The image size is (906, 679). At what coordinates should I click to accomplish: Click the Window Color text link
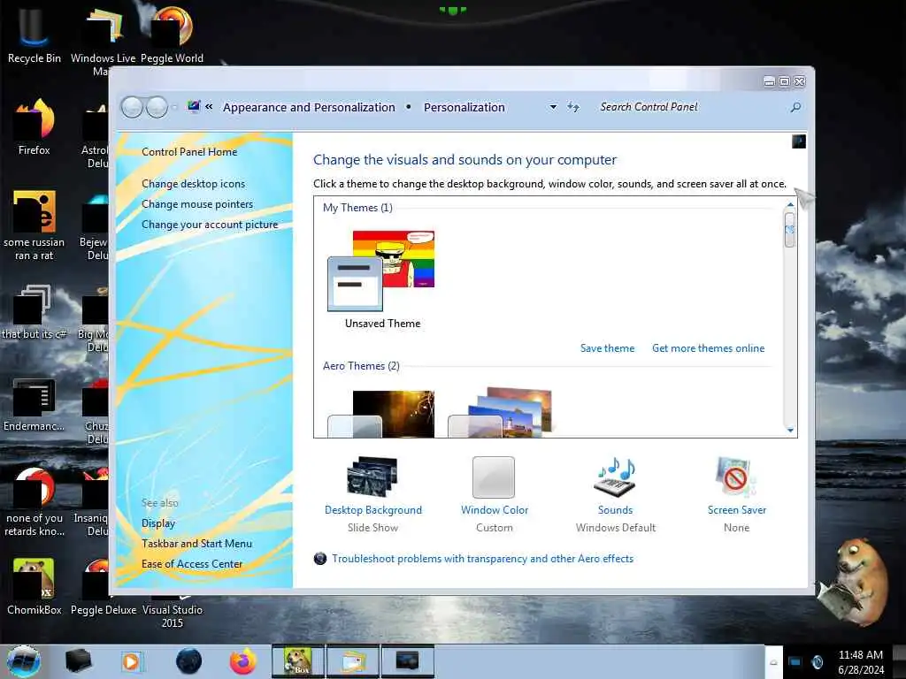coord(495,510)
